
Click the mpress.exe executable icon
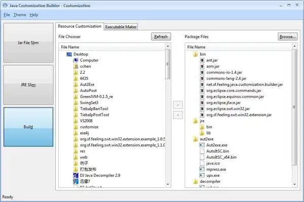202,169
